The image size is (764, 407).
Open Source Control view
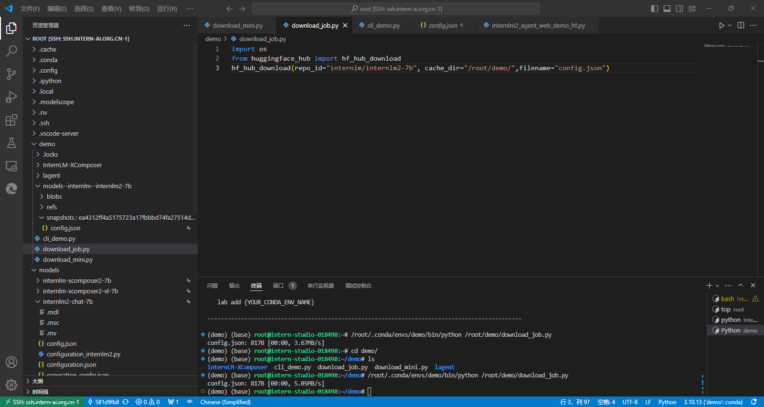pyautogui.click(x=11, y=74)
